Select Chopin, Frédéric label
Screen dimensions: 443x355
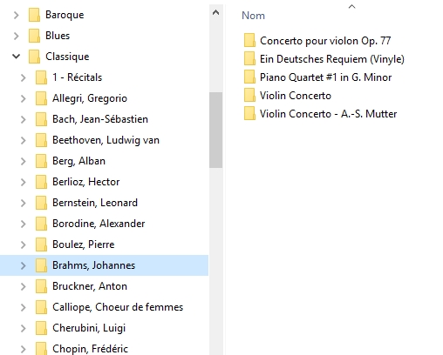(x=90, y=349)
